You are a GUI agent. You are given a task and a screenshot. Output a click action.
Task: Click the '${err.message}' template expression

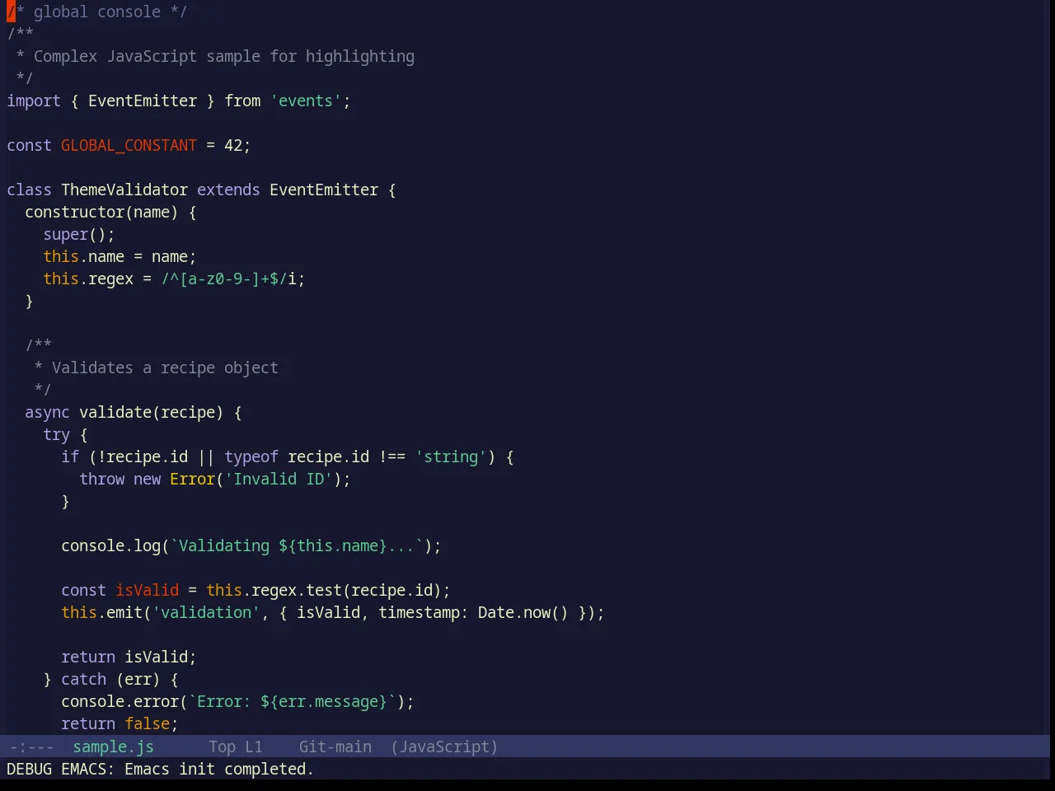324,701
